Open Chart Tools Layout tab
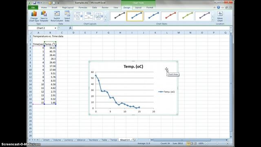 [138, 7]
